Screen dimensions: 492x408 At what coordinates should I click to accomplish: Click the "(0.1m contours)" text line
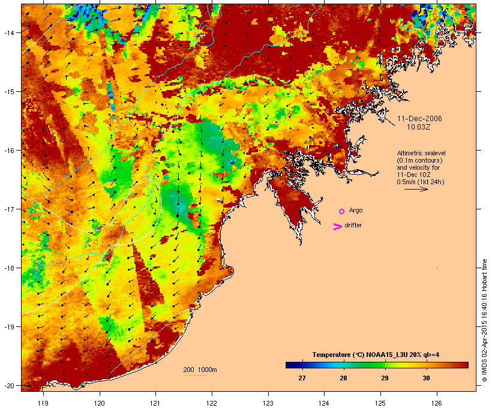click(420, 160)
